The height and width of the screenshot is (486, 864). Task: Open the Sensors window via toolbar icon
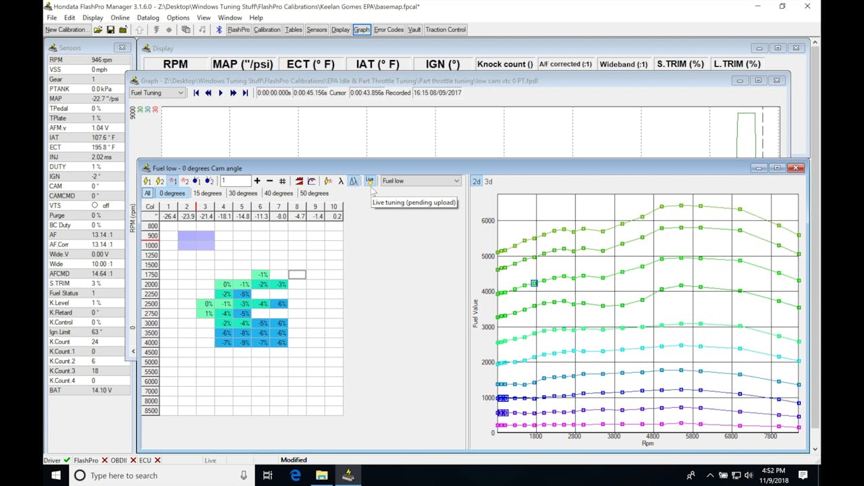pos(315,29)
